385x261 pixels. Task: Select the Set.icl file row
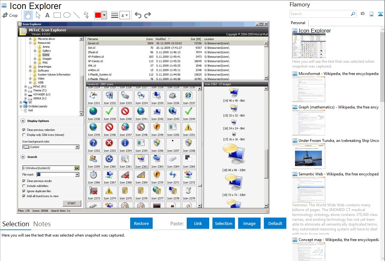pos(175,48)
